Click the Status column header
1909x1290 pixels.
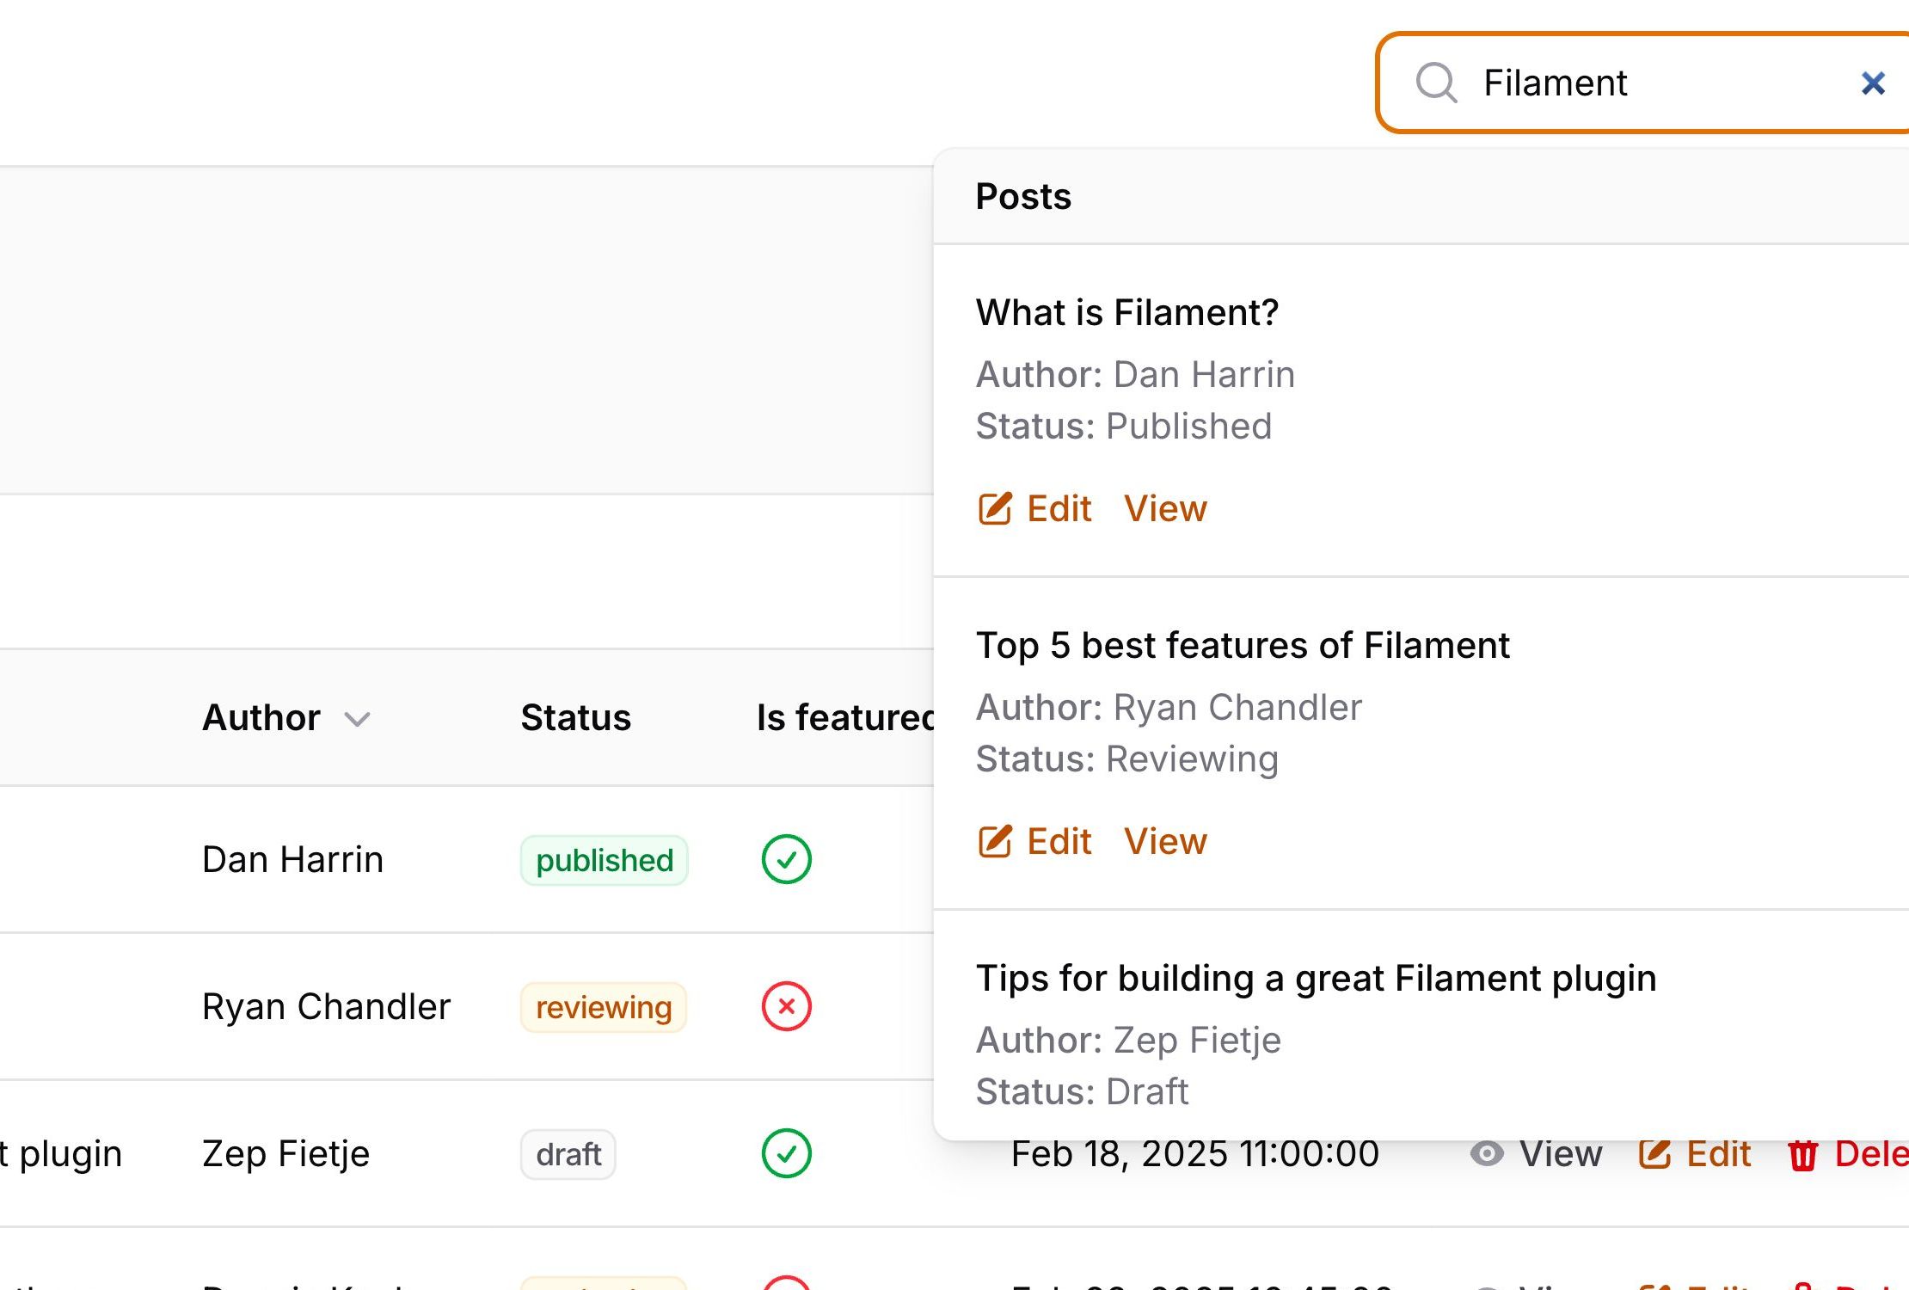pos(576,717)
